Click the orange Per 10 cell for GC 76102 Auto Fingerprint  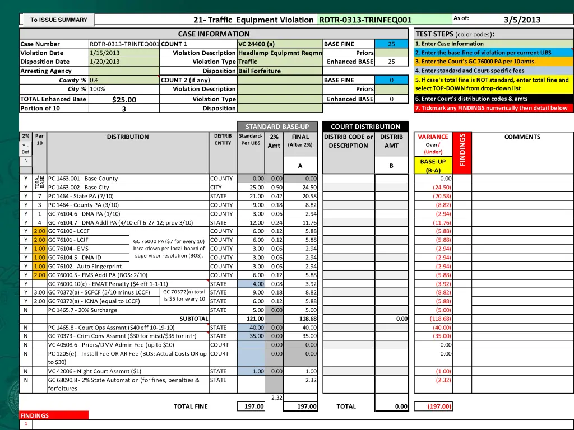pyautogui.click(x=40, y=266)
